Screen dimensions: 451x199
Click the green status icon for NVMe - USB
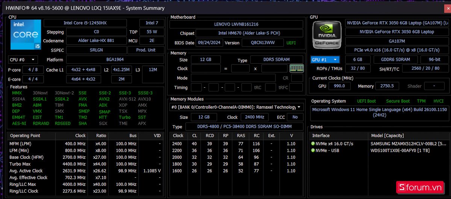pyautogui.click(x=313, y=151)
